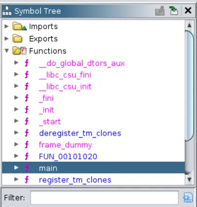Click the disabled edit icon in header
The width and height of the screenshot is (197, 207).
tap(160, 11)
